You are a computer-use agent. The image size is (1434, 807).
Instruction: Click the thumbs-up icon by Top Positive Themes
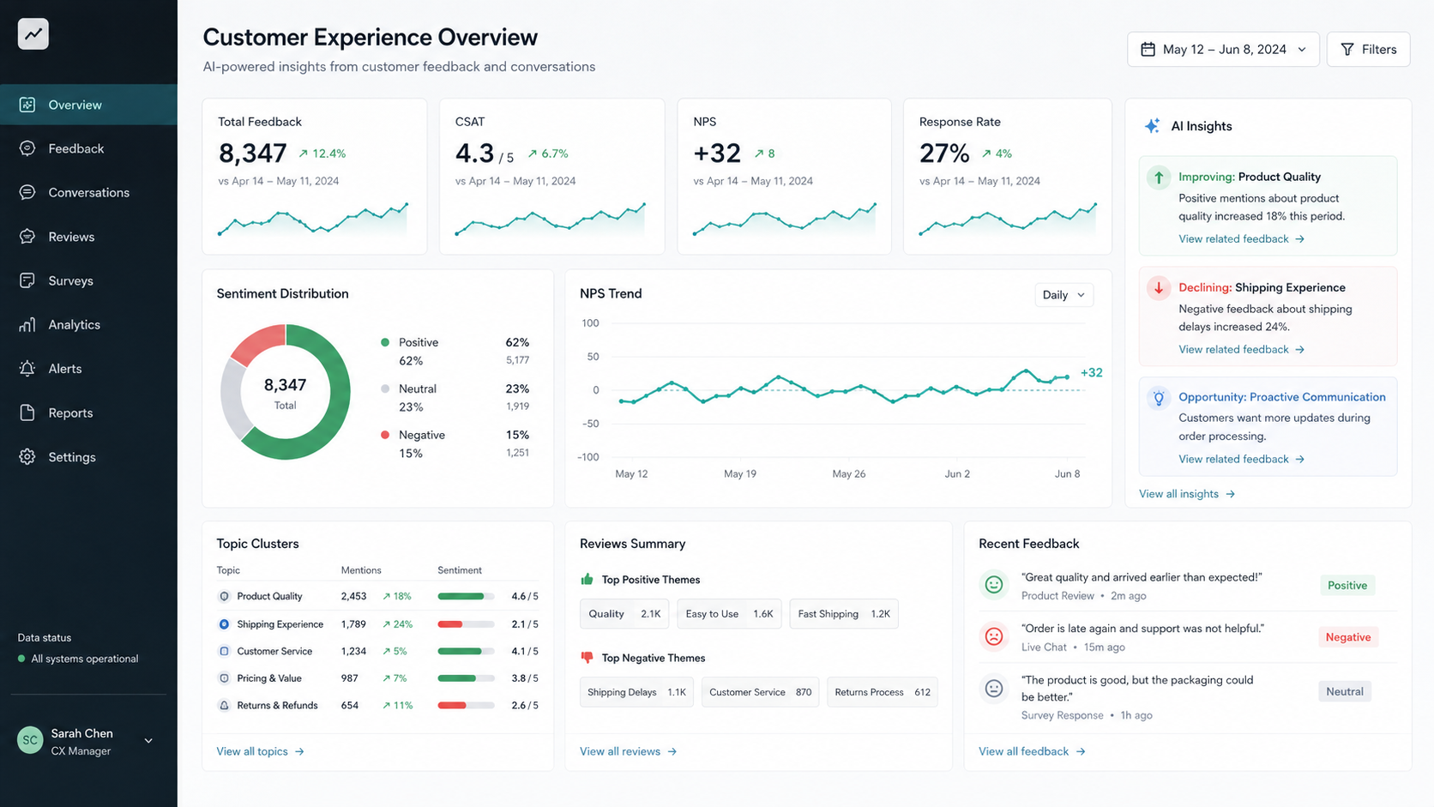pos(587,580)
